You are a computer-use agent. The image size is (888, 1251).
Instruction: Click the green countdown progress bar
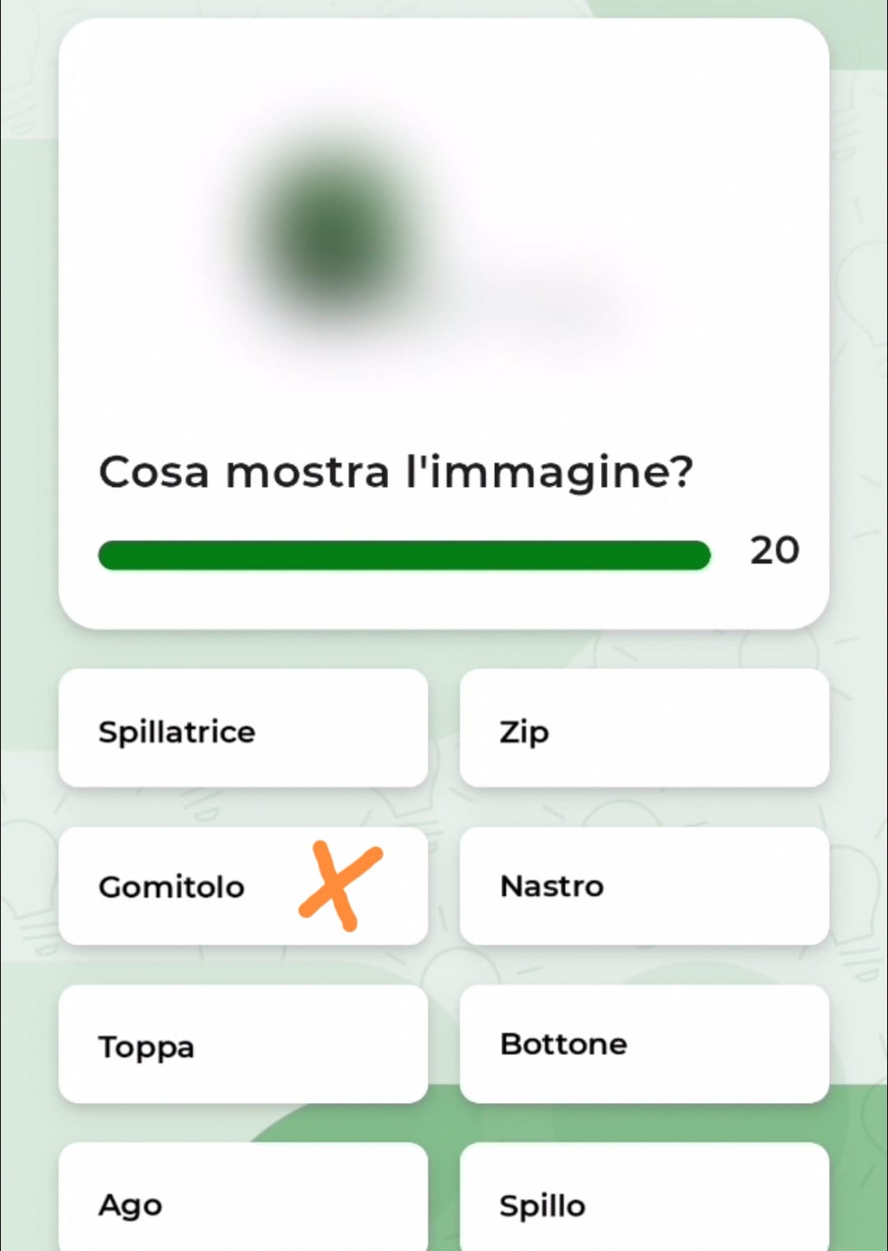pos(404,555)
